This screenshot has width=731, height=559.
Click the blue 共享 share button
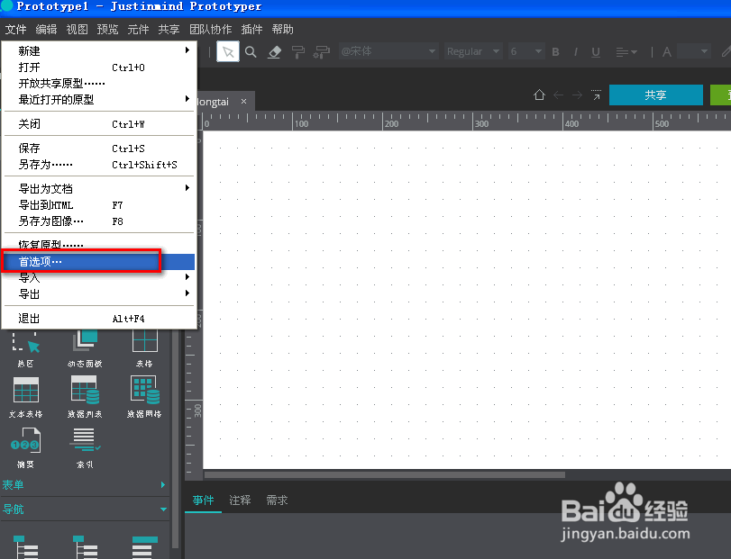tap(655, 95)
